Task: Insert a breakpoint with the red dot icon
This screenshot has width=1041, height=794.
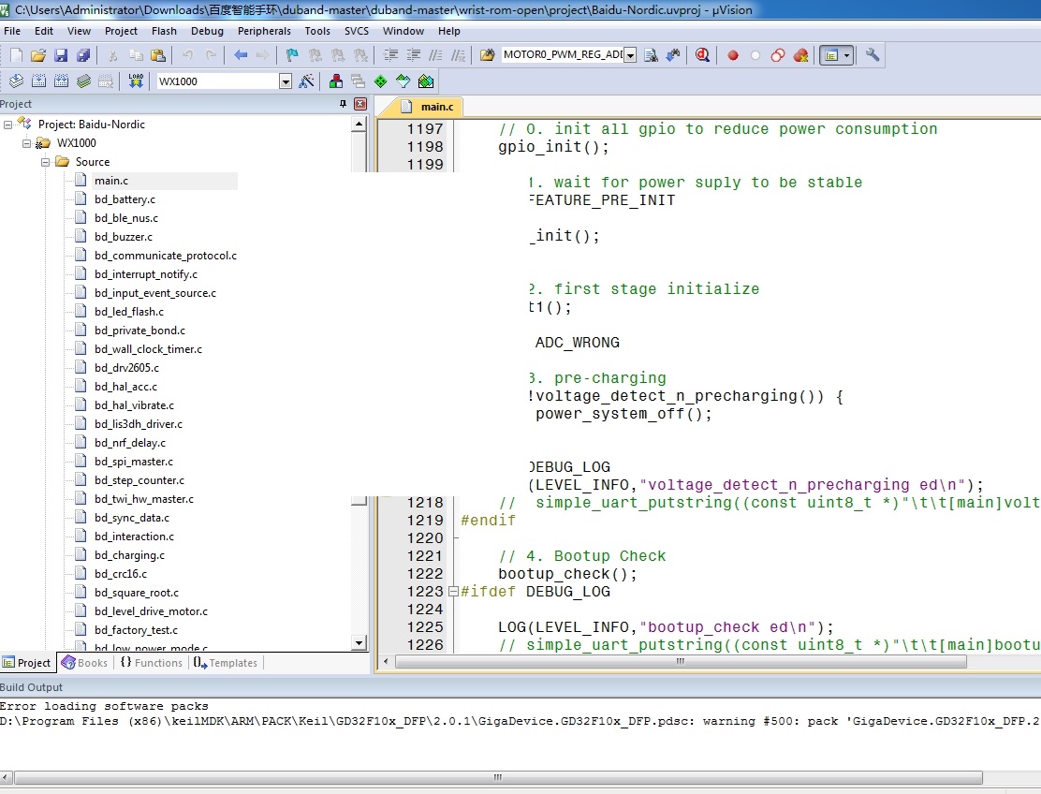Action: coord(733,55)
